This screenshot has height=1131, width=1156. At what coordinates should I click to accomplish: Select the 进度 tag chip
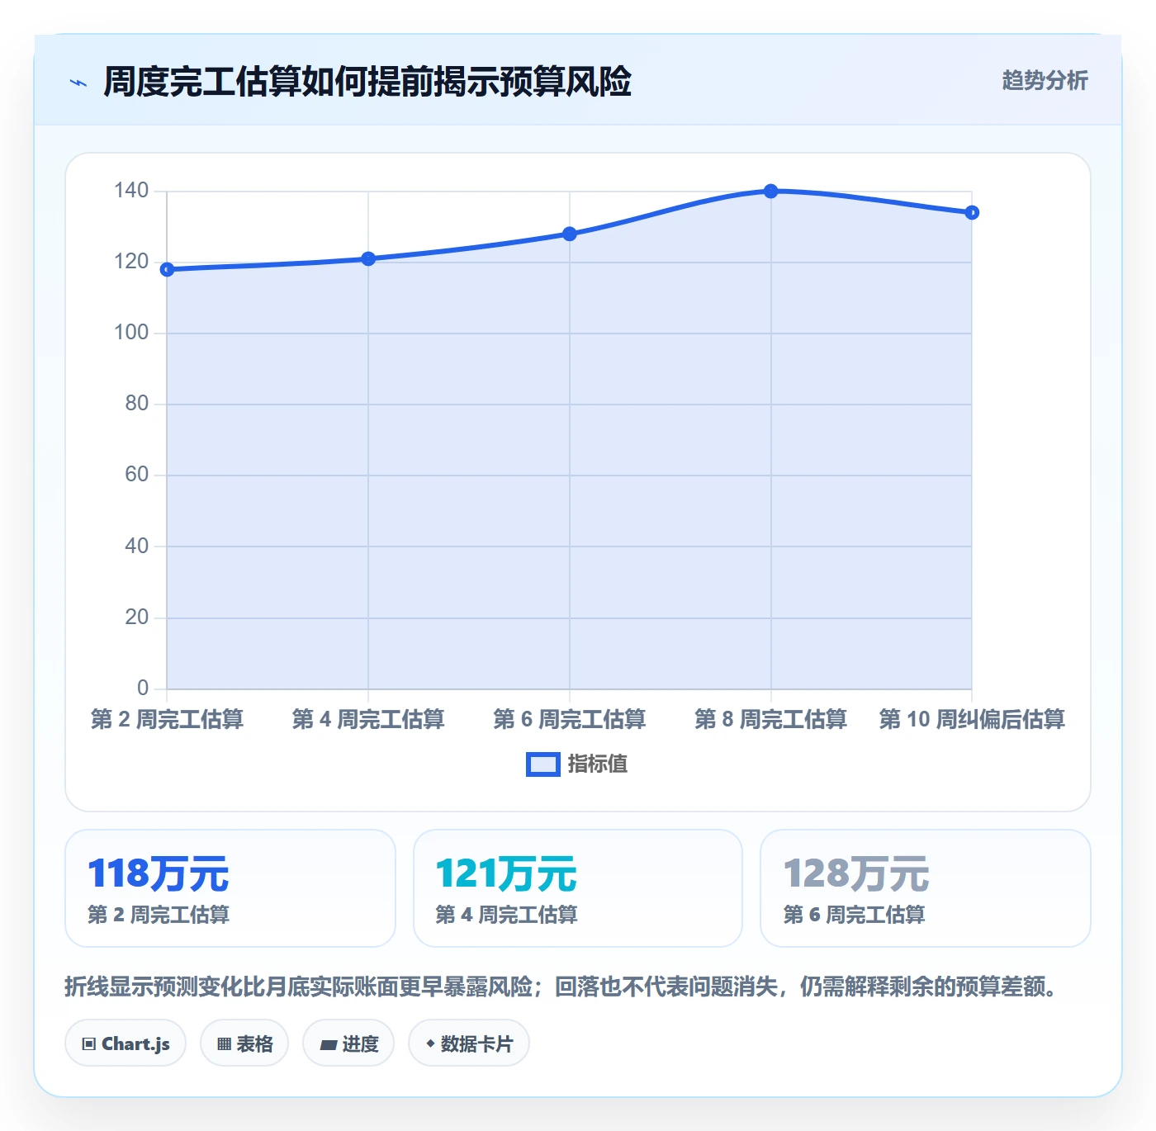pyautogui.click(x=348, y=1043)
